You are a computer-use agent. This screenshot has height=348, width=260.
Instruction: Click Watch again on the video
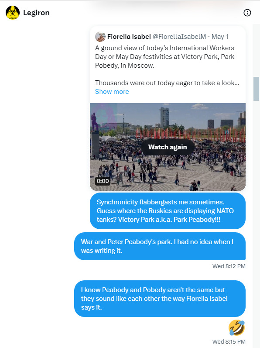tap(168, 147)
